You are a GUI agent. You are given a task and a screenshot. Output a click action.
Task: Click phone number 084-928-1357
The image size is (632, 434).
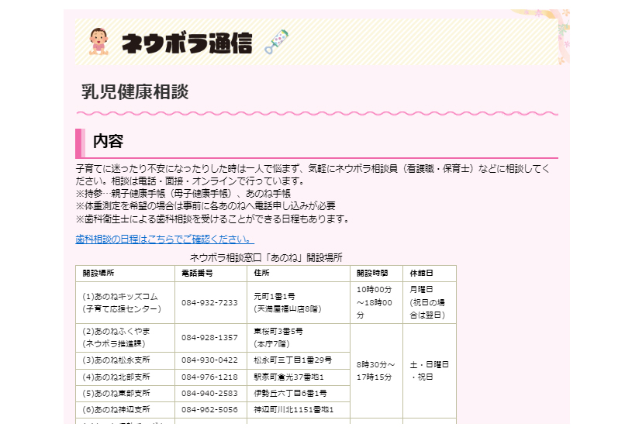point(209,338)
